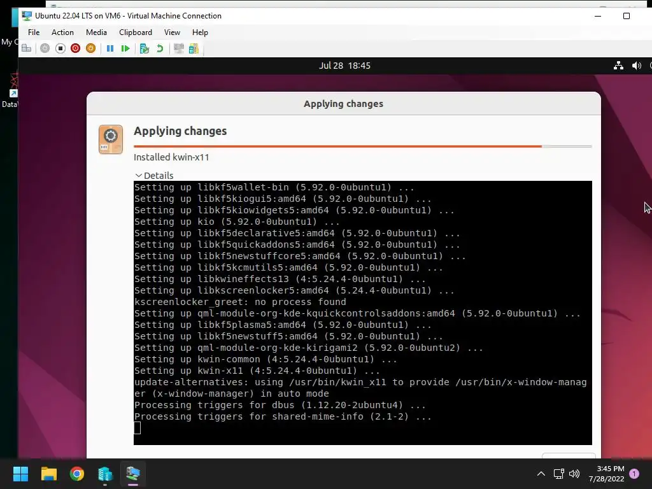Click the Virtual Machine Connection taskbar icon

(x=133, y=474)
